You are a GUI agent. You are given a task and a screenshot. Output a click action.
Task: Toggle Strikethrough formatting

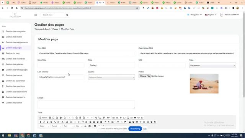51,122
